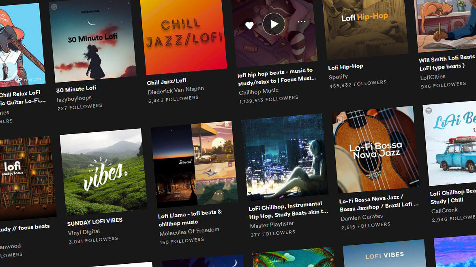Open the Sunday Vibes green hills cover
Image resolution: width=476 pixels, height=267 pixels.
click(103, 171)
